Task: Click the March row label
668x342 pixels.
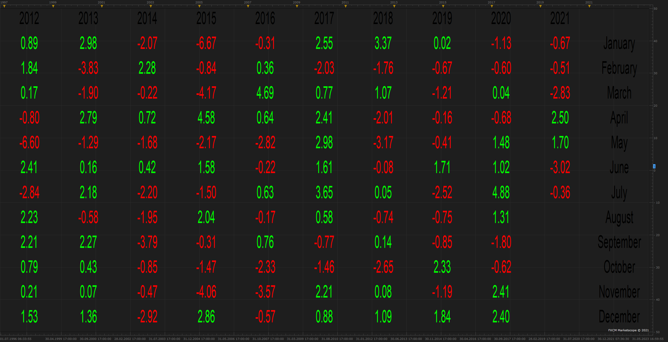Action: pos(619,93)
